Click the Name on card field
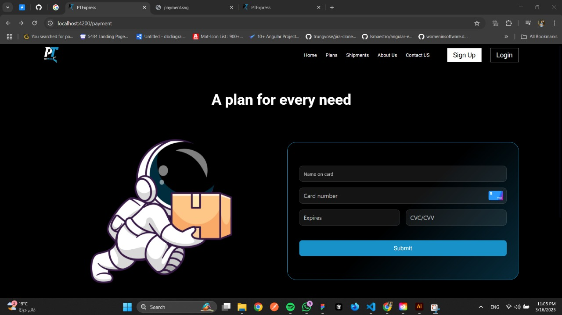 403,174
